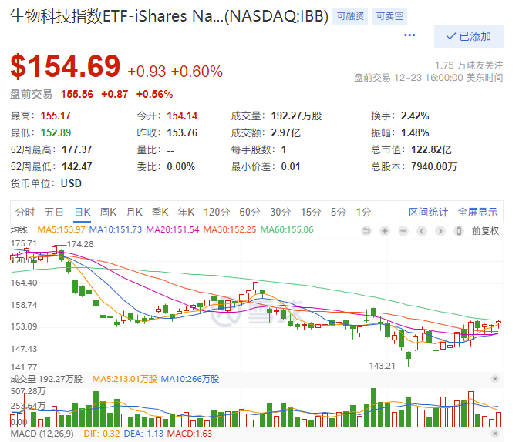Viewport: 519px width, 442px height.
Task: Click the volume MA5:213.01万股 label
Action: point(124,379)
